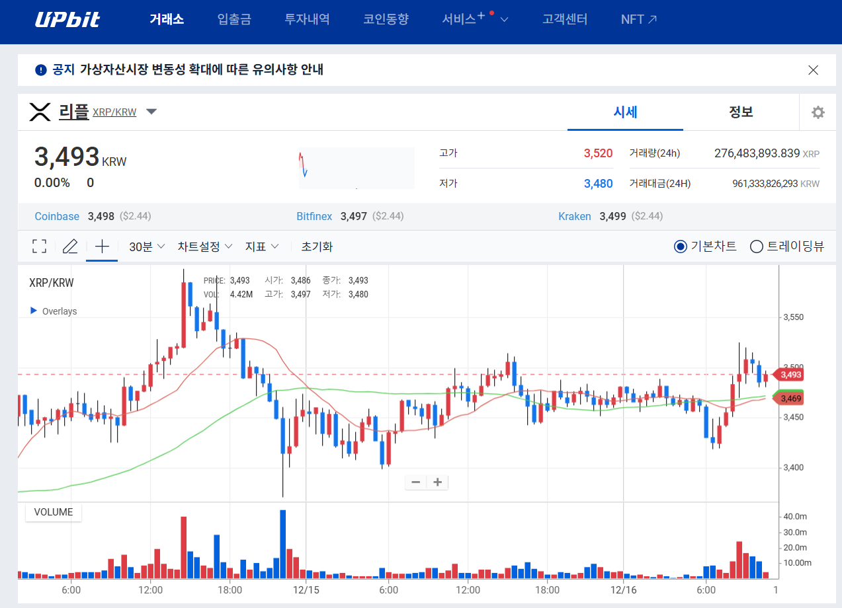Click the XRP/KRW pair link

coord(114,112)
